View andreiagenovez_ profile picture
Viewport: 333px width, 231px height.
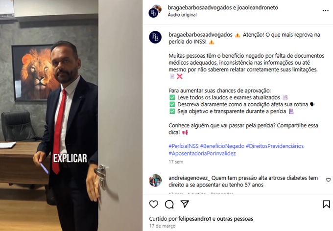point(155,181)
